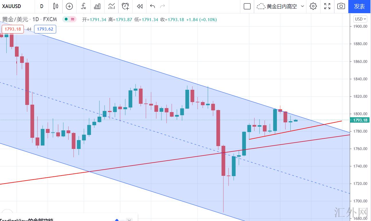Create an alert with the alarm clock icon
Viewport: 371px width, 221px height.
pyautogui.click(x=125, y=6)
